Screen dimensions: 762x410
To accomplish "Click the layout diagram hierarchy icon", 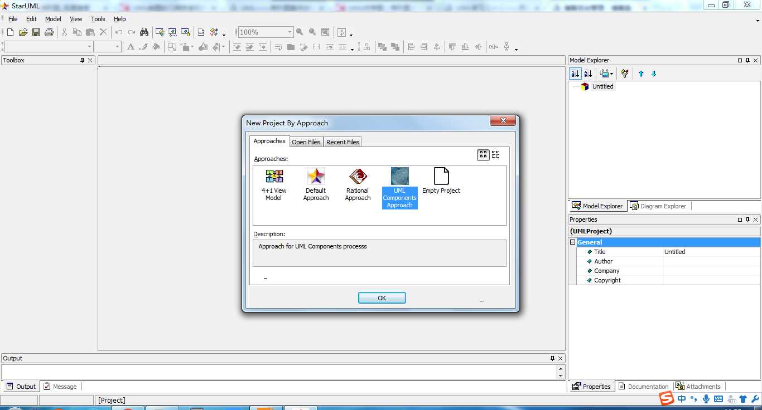I will (x=366, y=47).
